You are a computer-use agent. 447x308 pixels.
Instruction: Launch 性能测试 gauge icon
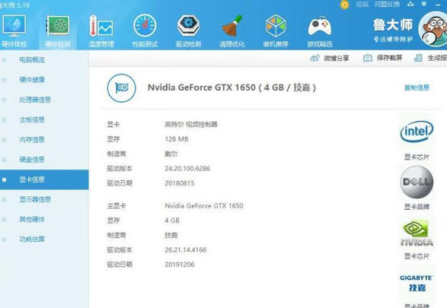(x=145, y=26)
